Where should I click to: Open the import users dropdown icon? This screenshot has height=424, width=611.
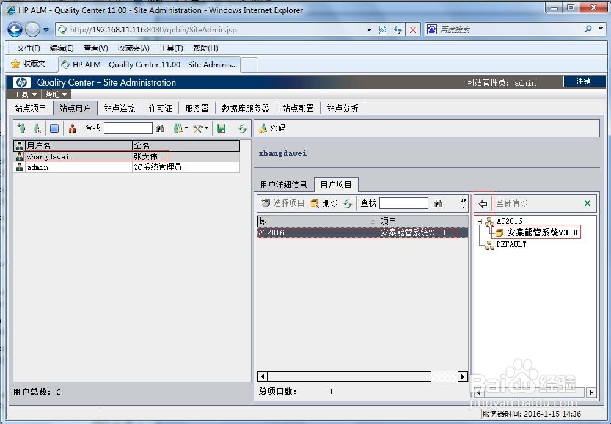(180, 128)
